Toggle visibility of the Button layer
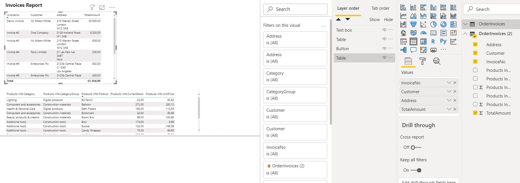 click(384, 48)
